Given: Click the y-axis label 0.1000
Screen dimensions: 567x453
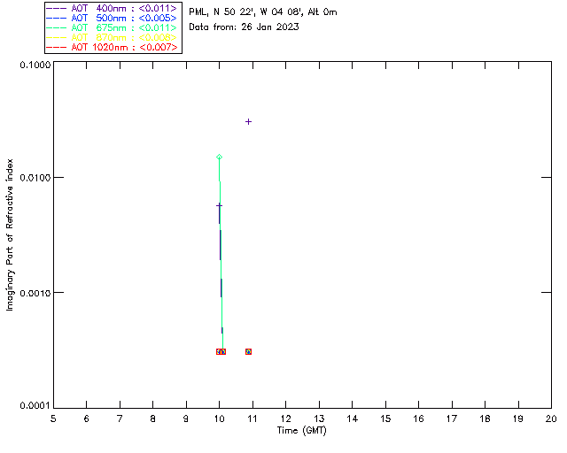Looking at the screenshot, I should pyautogui.click(x=35, y=65).
